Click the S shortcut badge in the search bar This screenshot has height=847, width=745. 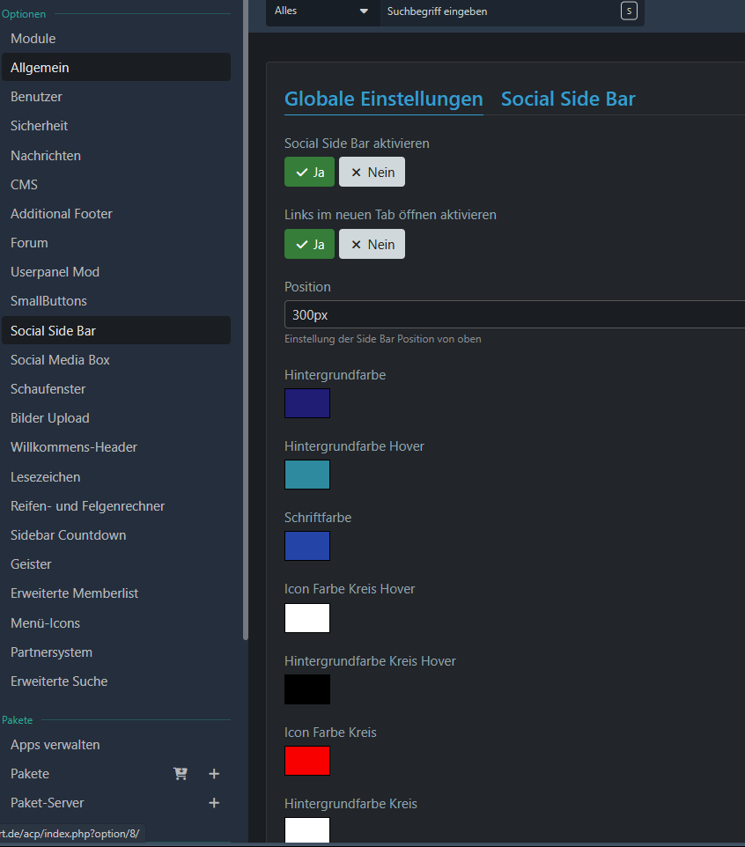click(629, 11)
